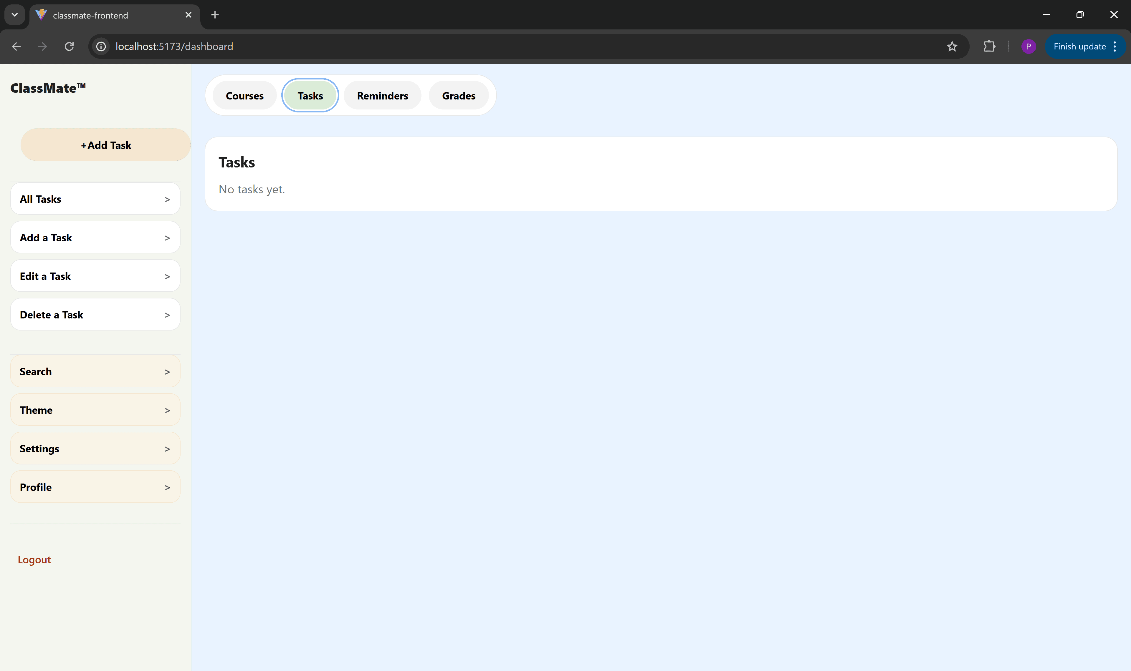Screen dimensions: 1131x671
Task: Click the purple profile avatar P
Action: (1029, 46)
